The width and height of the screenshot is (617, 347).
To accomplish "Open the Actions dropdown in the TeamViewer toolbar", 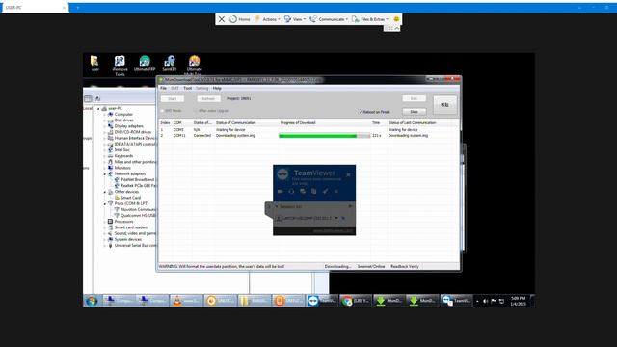I will [268, 19].
